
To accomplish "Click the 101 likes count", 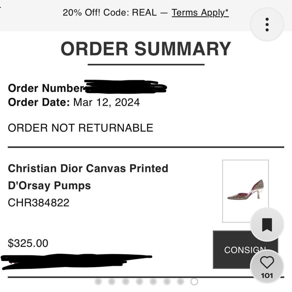I will click(267, 276).
